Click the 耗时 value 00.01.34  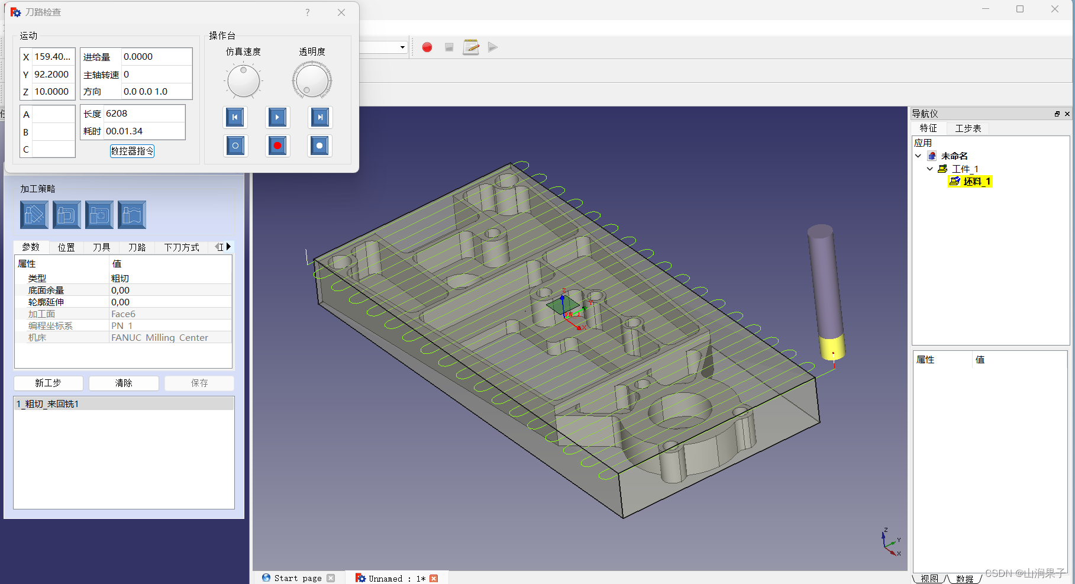(144, 131)
